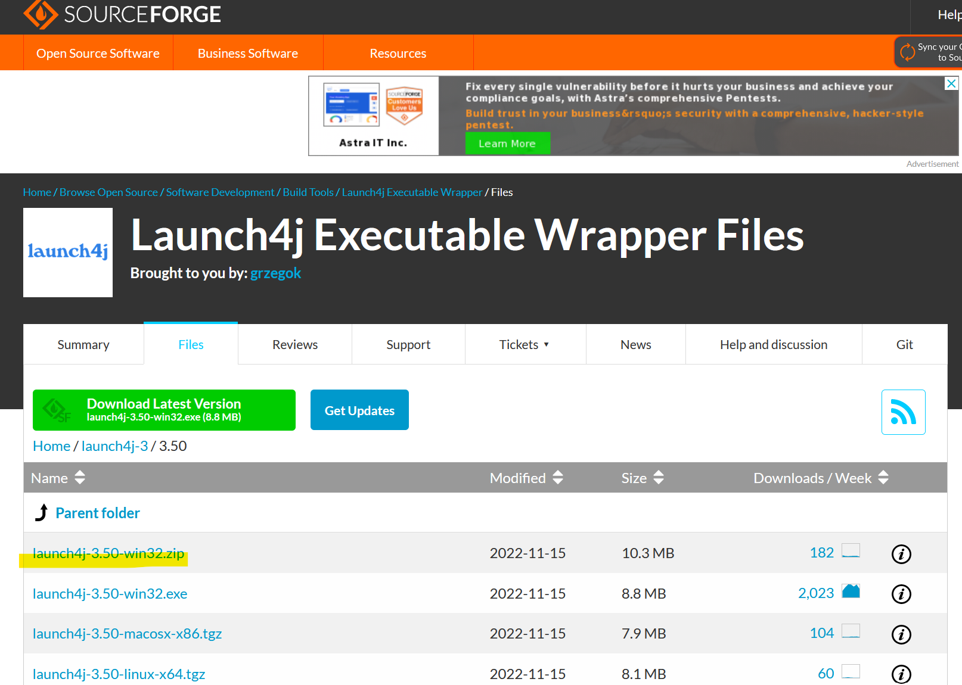Show info for launch4j-3.50-linux-x64.tgz
Viewport: 962px width, 685px height.
[901, 674]
